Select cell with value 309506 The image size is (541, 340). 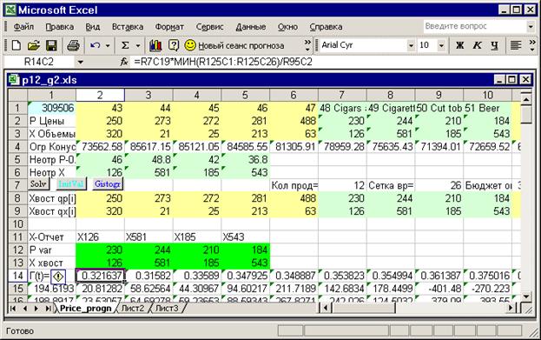[x=52, y=108]
